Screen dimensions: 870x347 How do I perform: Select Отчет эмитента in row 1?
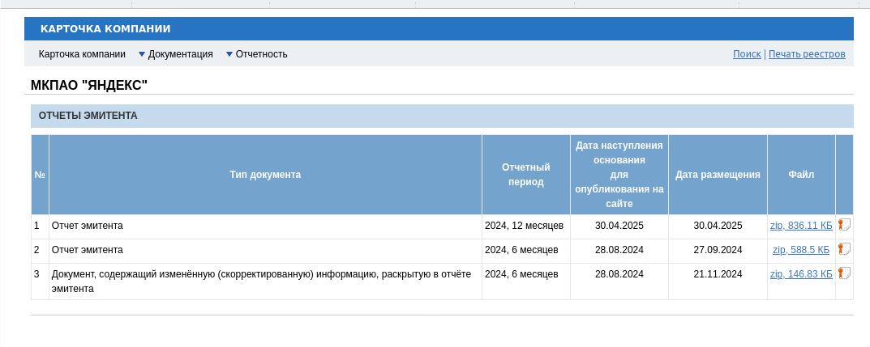coord(87,225)
